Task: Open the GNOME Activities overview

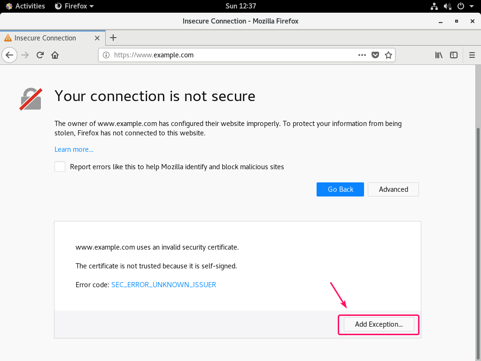Action: point(26,6)
